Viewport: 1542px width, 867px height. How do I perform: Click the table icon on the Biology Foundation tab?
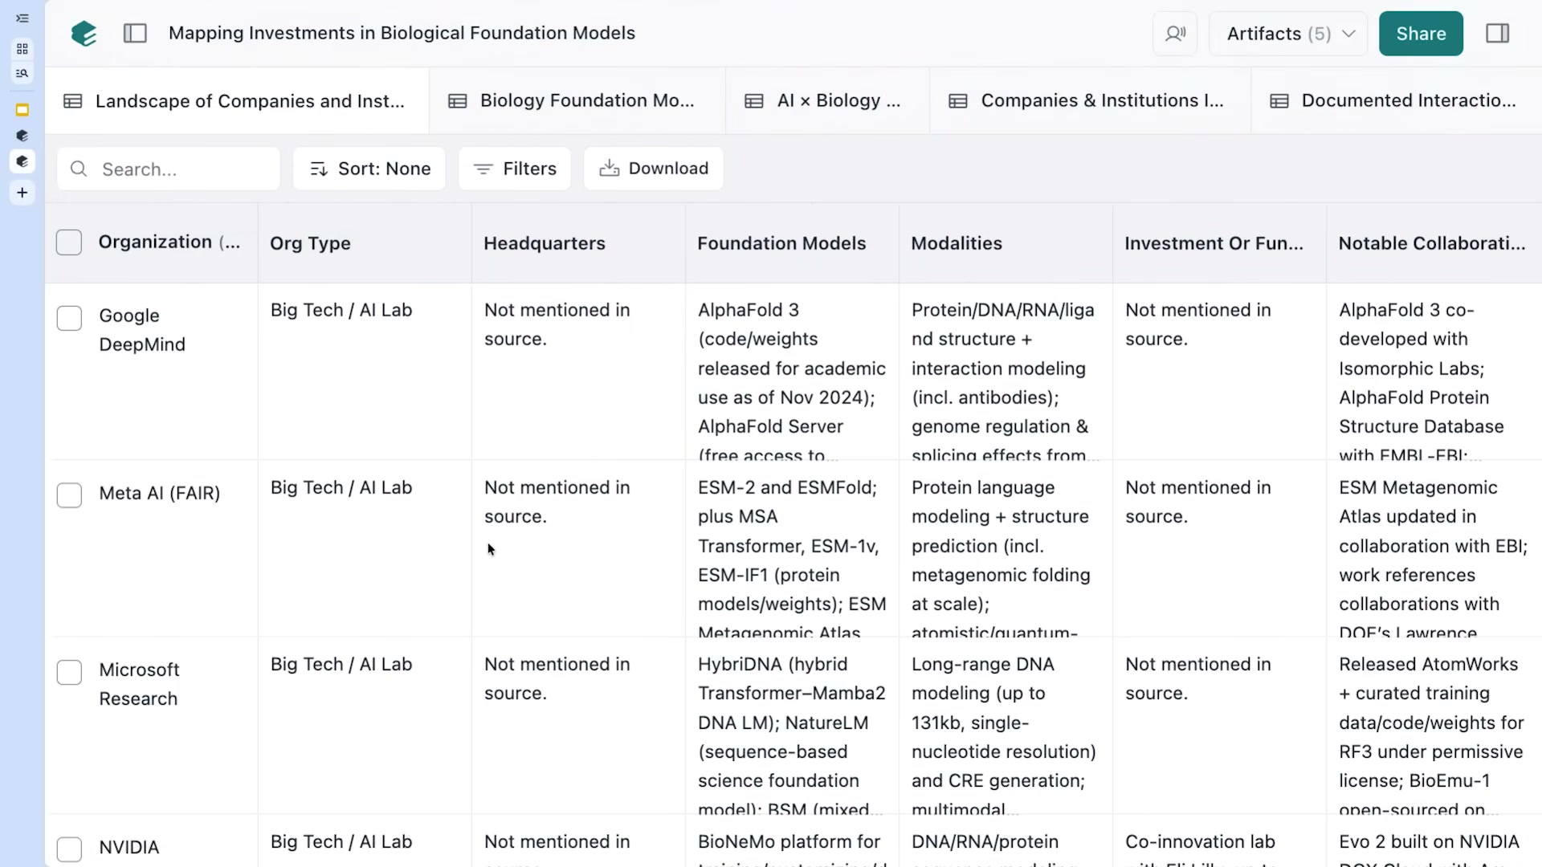tap(458, 101)
